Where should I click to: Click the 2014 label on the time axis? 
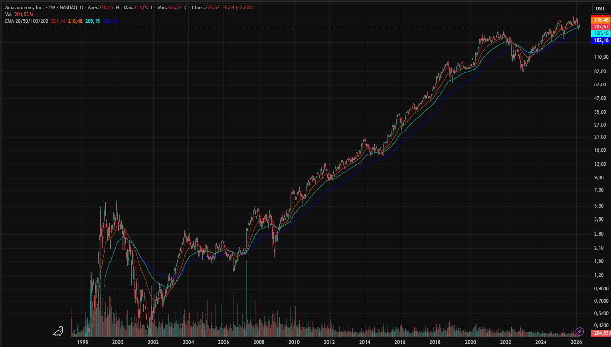point(365,342)
